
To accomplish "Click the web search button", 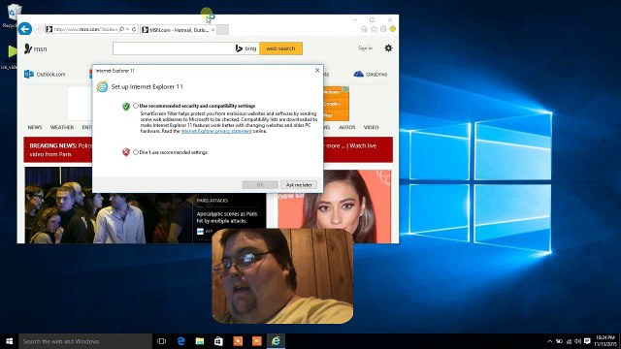I will click(280, 48).
